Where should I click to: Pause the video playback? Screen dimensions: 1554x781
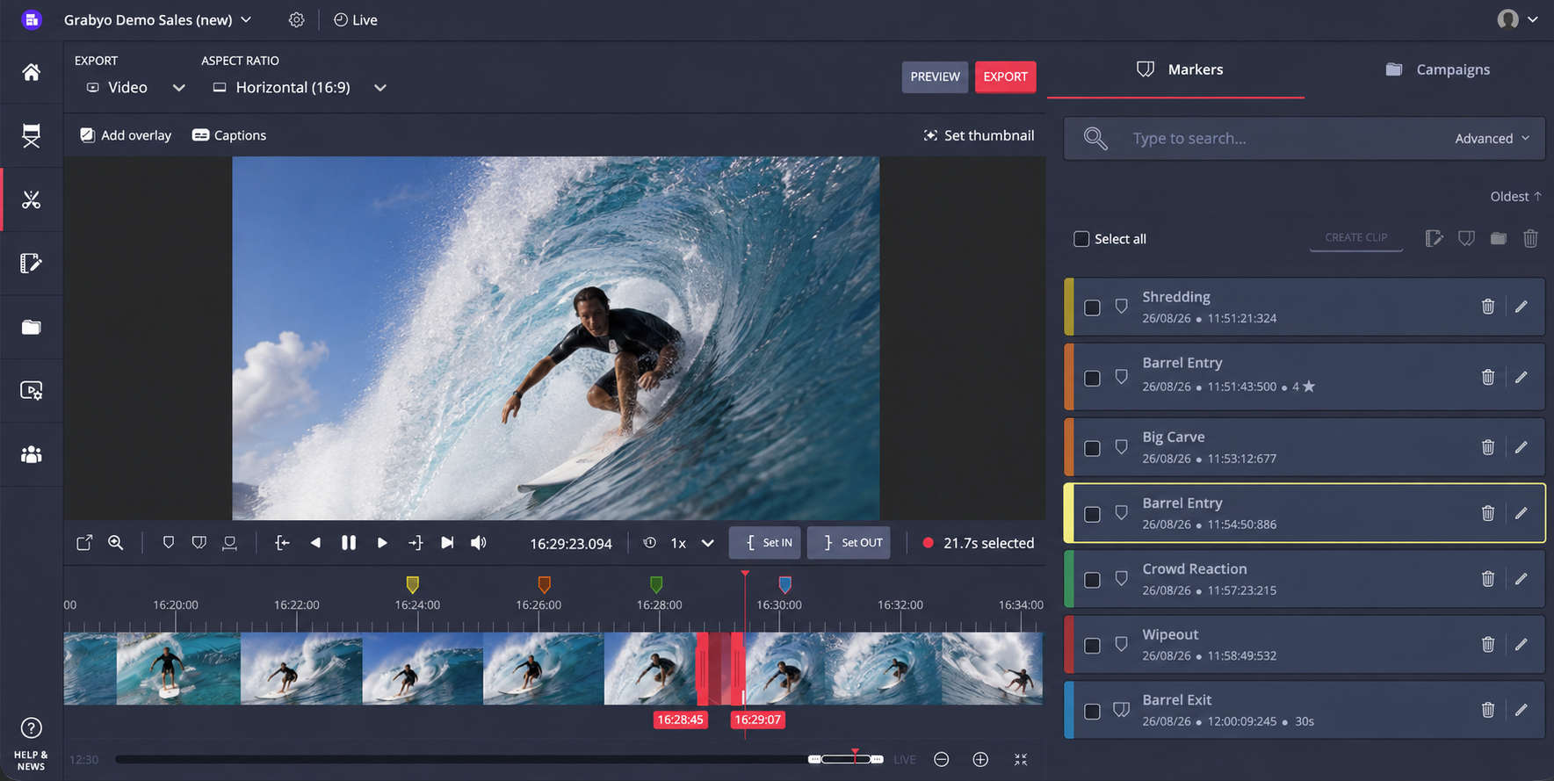click(x=349, y=543)
